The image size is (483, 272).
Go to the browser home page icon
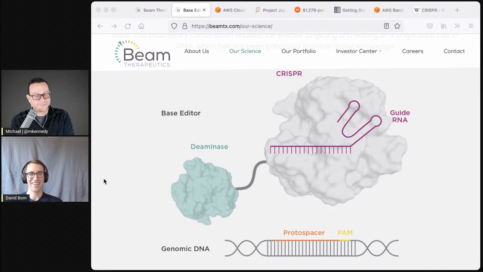(141, 26)
